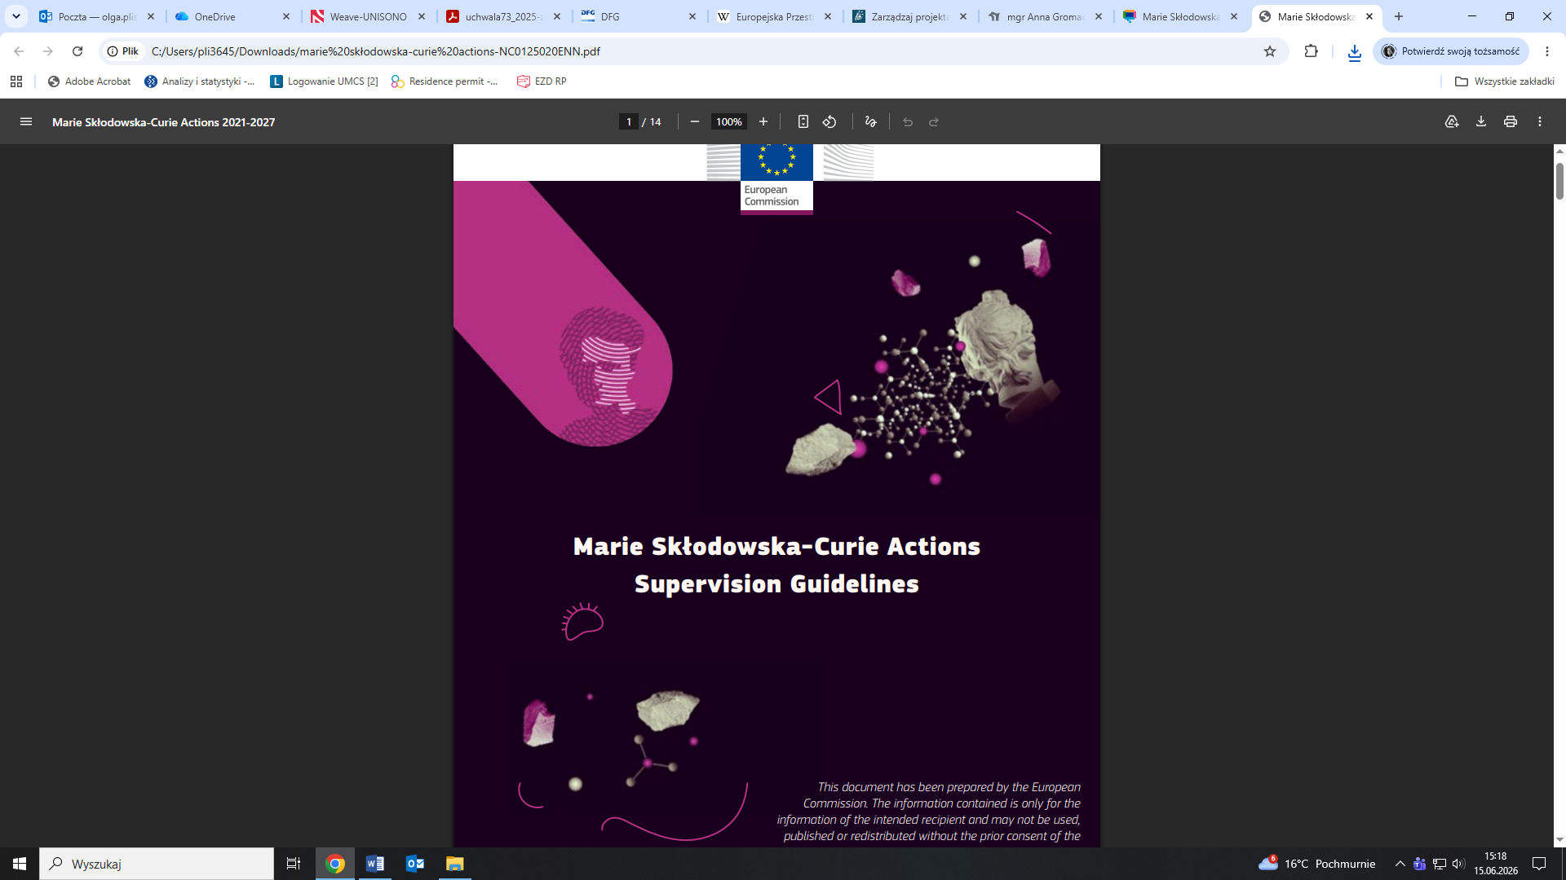This screenshot has height=880, width=1566.
Task: Download the PDF from viewer toolbar
Action: point(1481,122)
